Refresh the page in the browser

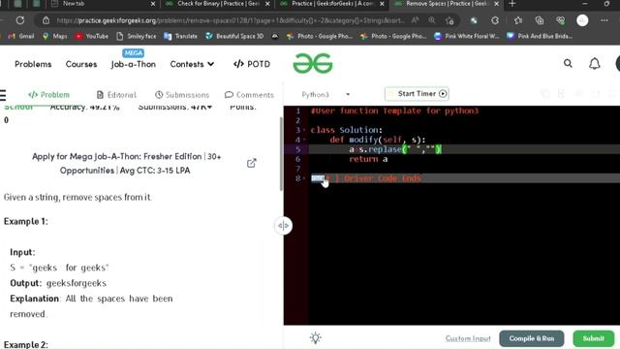pyautogui.click(x=20, y=20)
